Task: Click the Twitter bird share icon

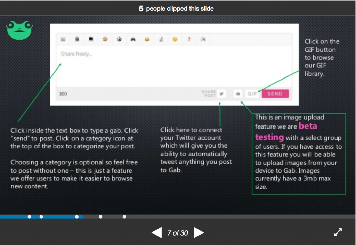Action: (x=221, y=94)
